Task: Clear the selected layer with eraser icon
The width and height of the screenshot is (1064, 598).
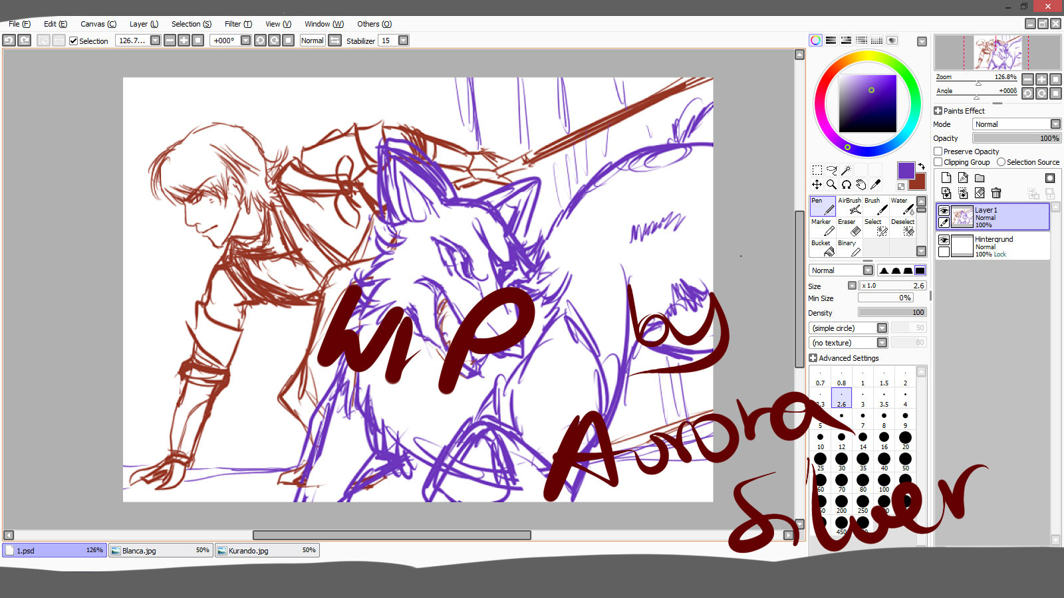Action: (980, 193)
